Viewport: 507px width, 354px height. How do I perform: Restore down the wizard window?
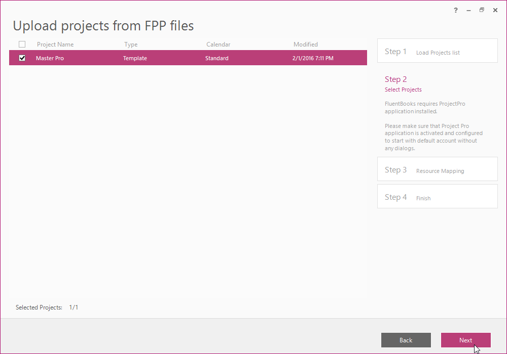482,10
